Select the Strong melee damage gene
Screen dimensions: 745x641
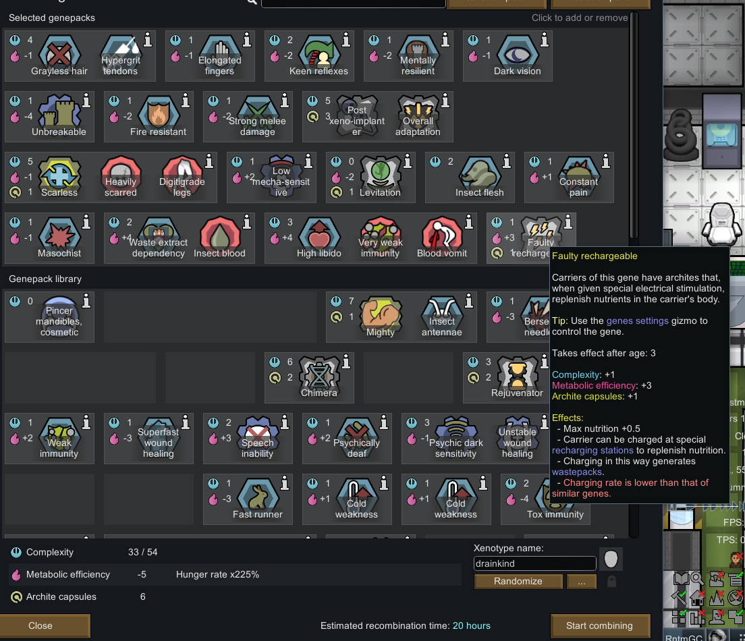coord(258,117)
